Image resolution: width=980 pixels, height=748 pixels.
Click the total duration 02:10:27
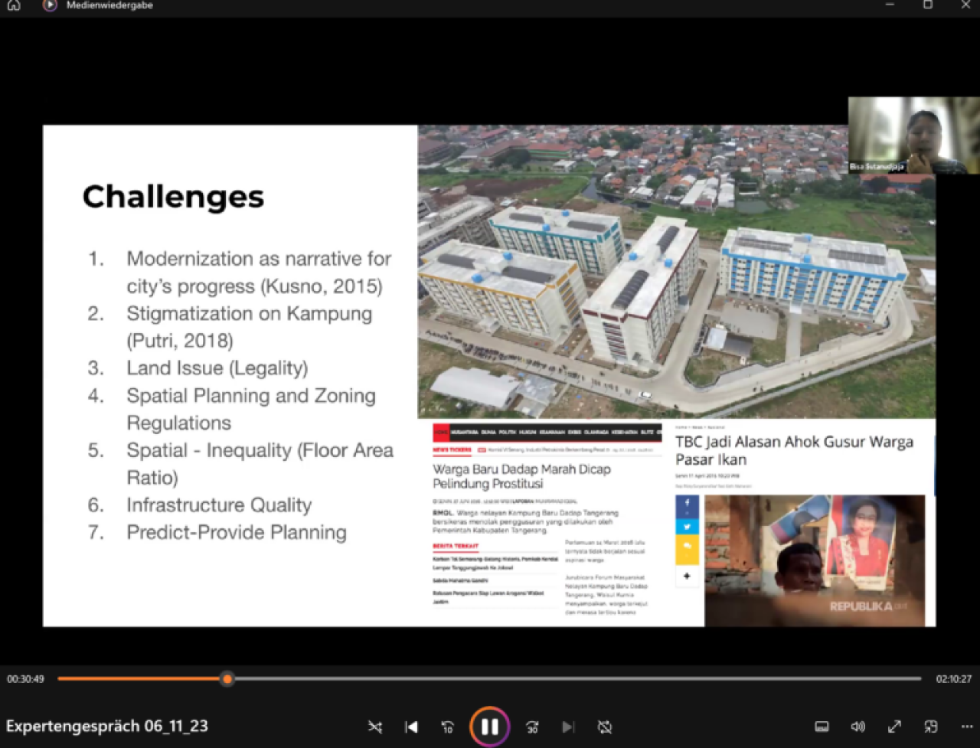(953, 679)
